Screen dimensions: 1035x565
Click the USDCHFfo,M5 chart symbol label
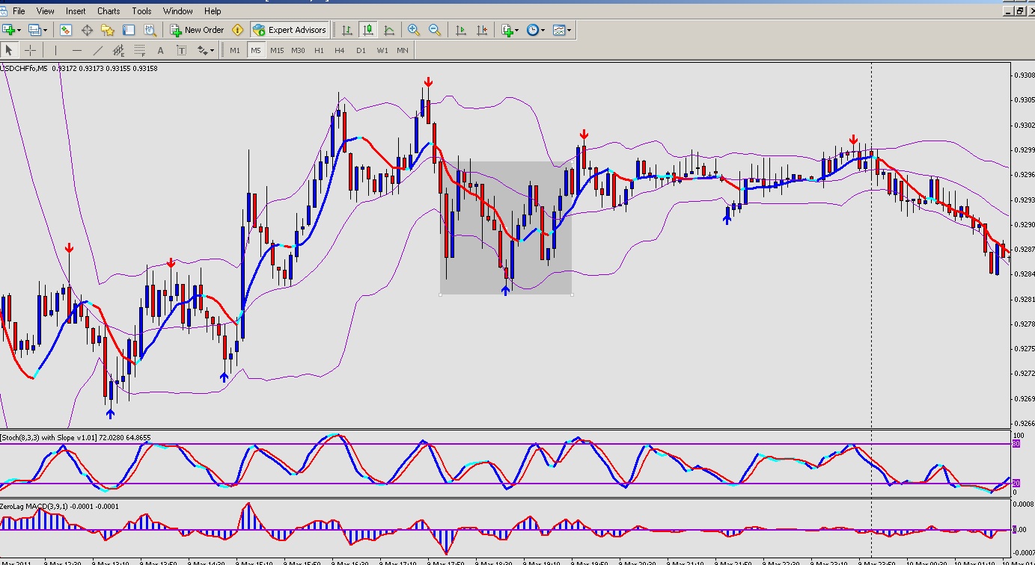coord(25,68)
